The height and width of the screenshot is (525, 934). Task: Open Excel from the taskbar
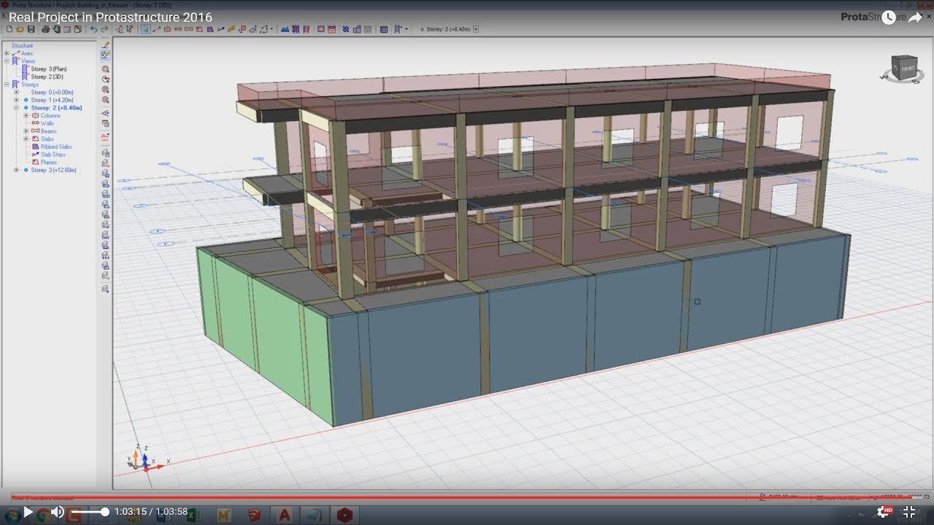click(x=193, y=515)
